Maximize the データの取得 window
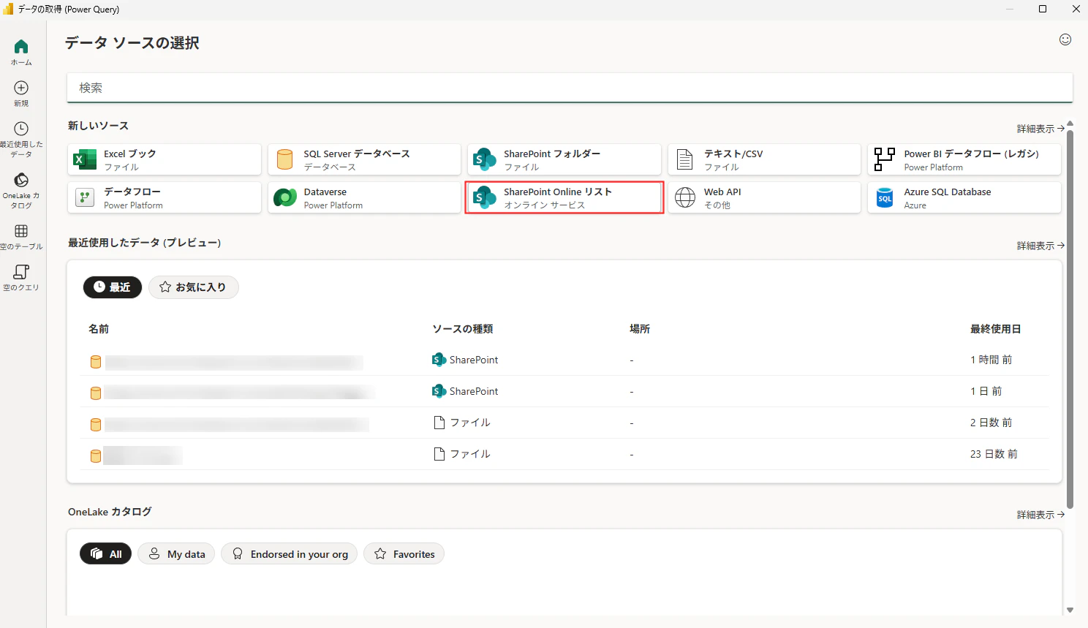The image size is (1088, 628). pos(1043,9)
